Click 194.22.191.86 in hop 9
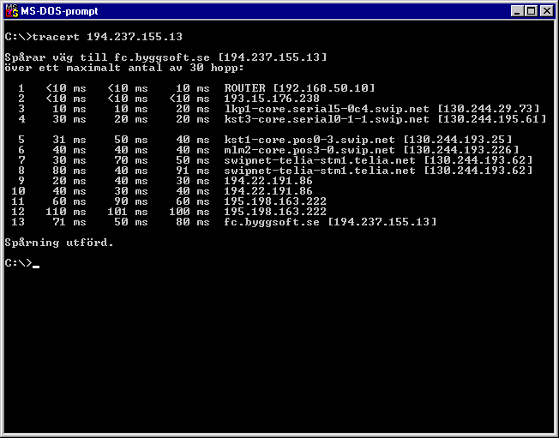 pos(268,181)
